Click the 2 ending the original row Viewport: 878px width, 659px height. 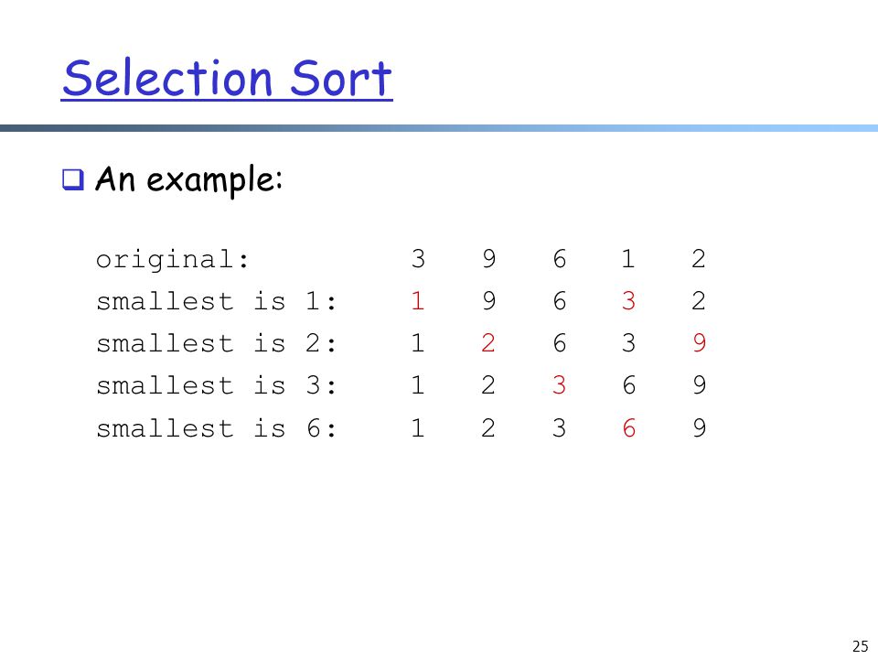pos(698,259)
